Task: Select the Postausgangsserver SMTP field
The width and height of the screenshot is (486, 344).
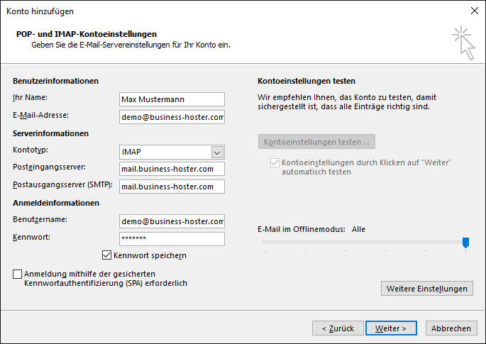Action: coord(172,187)
